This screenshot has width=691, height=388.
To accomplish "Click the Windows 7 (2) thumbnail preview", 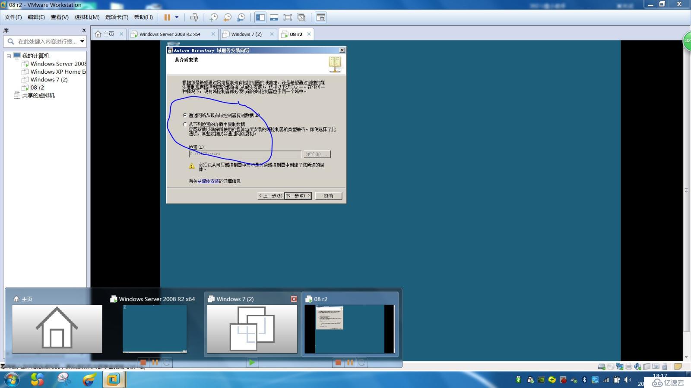I will (252, 329).
